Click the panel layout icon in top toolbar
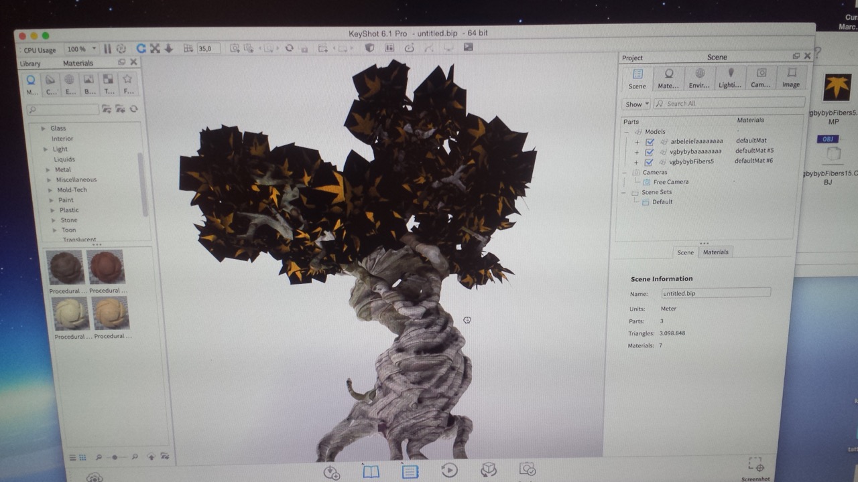The height and width of the screenshot is (482, 858). 389,48
